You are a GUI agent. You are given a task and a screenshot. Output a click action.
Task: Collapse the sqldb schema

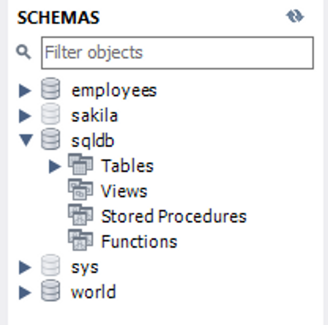[x=26, y=141]
